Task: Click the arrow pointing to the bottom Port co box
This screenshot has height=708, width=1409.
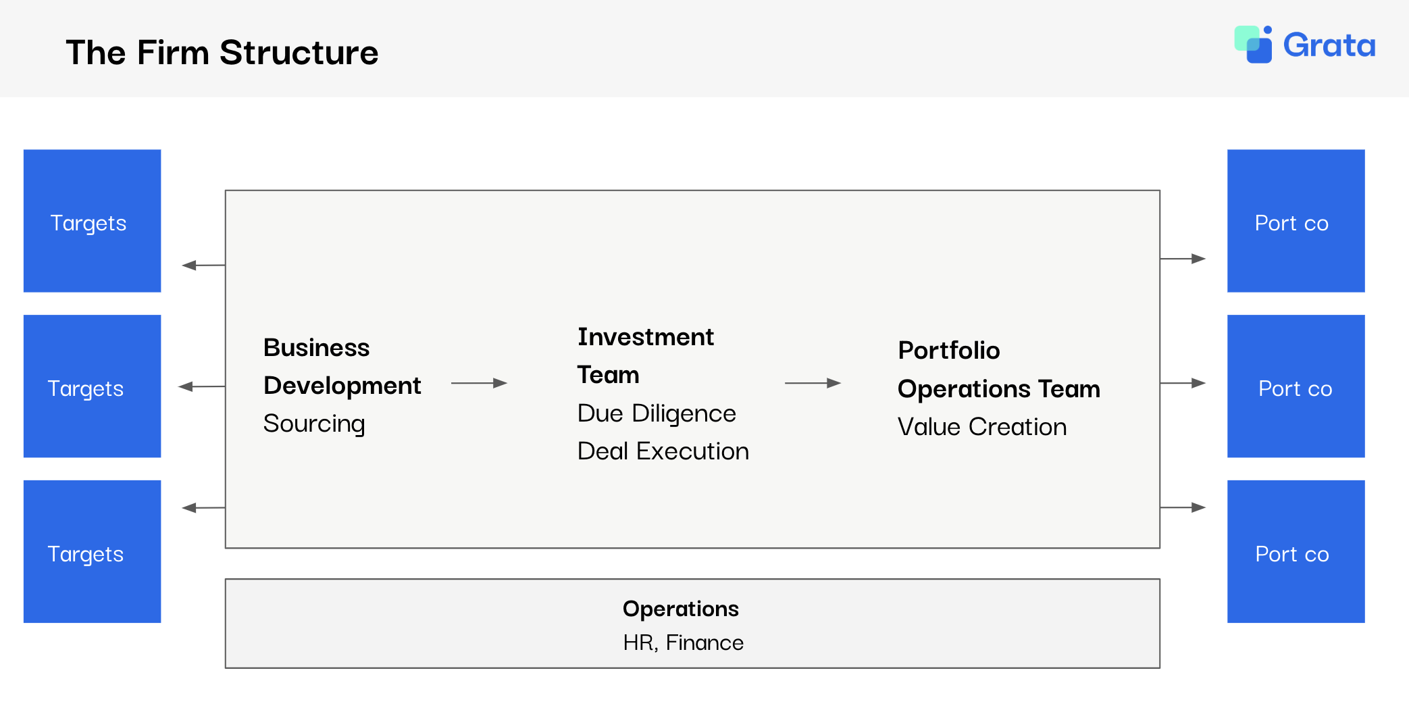Action: point(1183,507)
